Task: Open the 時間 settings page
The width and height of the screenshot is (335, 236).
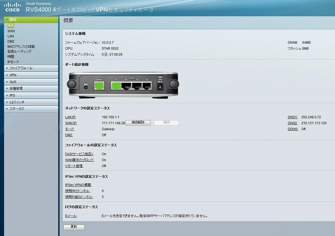Action: click(11, 57)
